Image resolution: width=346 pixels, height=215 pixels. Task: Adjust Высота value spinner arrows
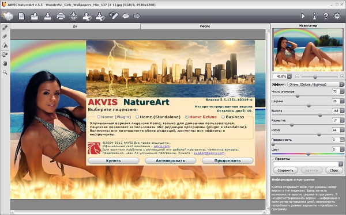(342, 111)
